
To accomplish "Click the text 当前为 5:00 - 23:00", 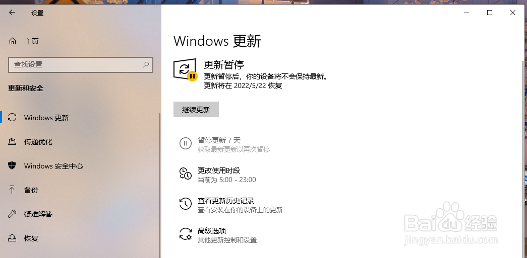I will 227,180.
